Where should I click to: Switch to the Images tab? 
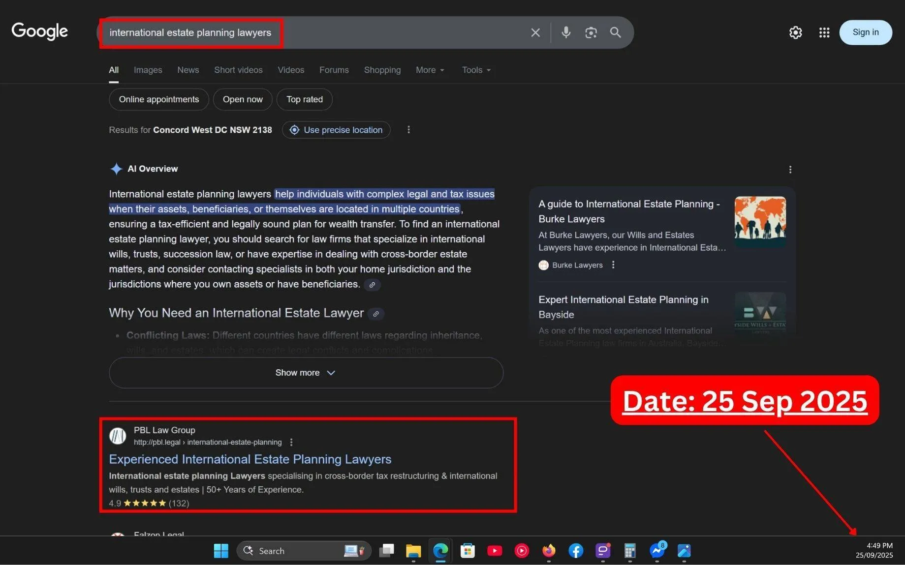point(147,70)
